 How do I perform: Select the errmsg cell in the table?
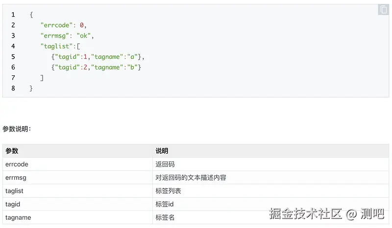pyautogui.click(x=16, y=178)
